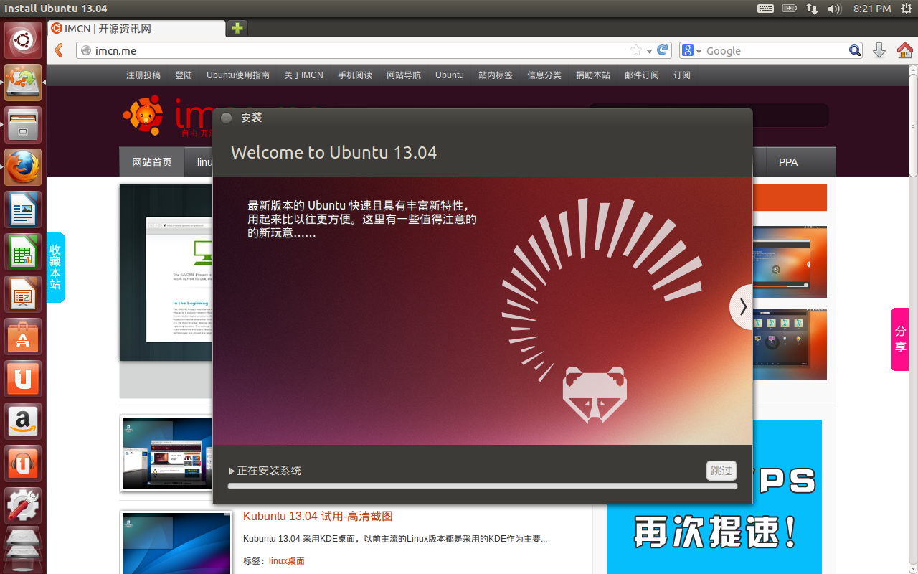Open the Kubuntu 13.04 试用-高清截图 article link

pyautogui.click(x=318, y=517)
